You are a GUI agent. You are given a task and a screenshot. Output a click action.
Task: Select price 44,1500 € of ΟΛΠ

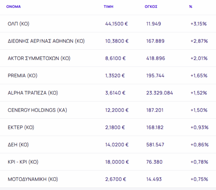[x=117, y=24]
